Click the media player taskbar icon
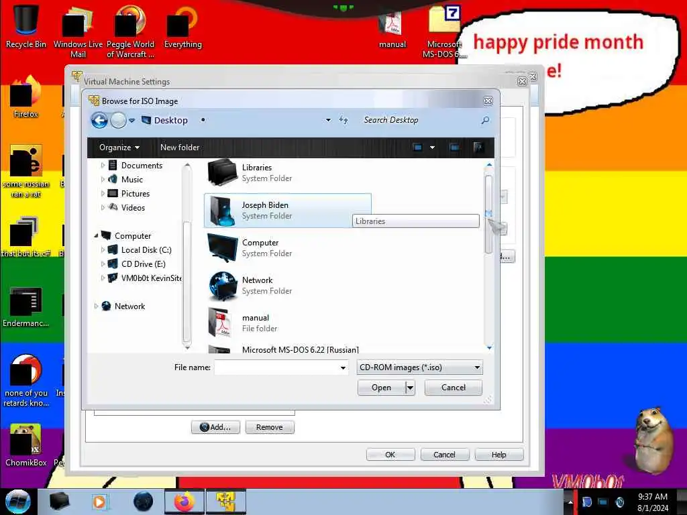The width and height of the screenshot is (687, 515). pyautogui.click(x=99, y=502)
